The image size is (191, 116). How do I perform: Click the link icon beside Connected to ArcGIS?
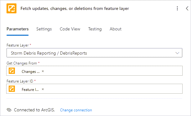tap(9, 110)
